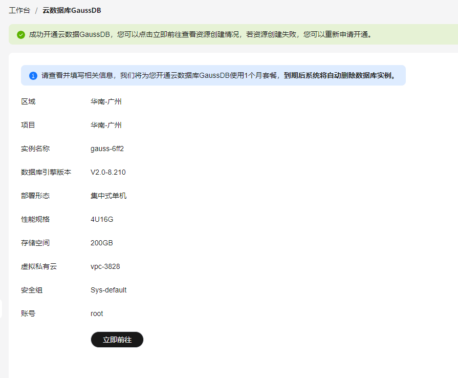Click the blue info icon

coord(33,75)
